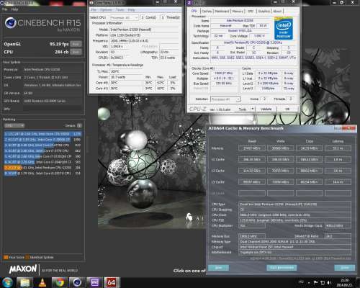Click the AIDA64 Memory Bus value field
The width and height of the screenshot is (360, 288).
point(252,236)
